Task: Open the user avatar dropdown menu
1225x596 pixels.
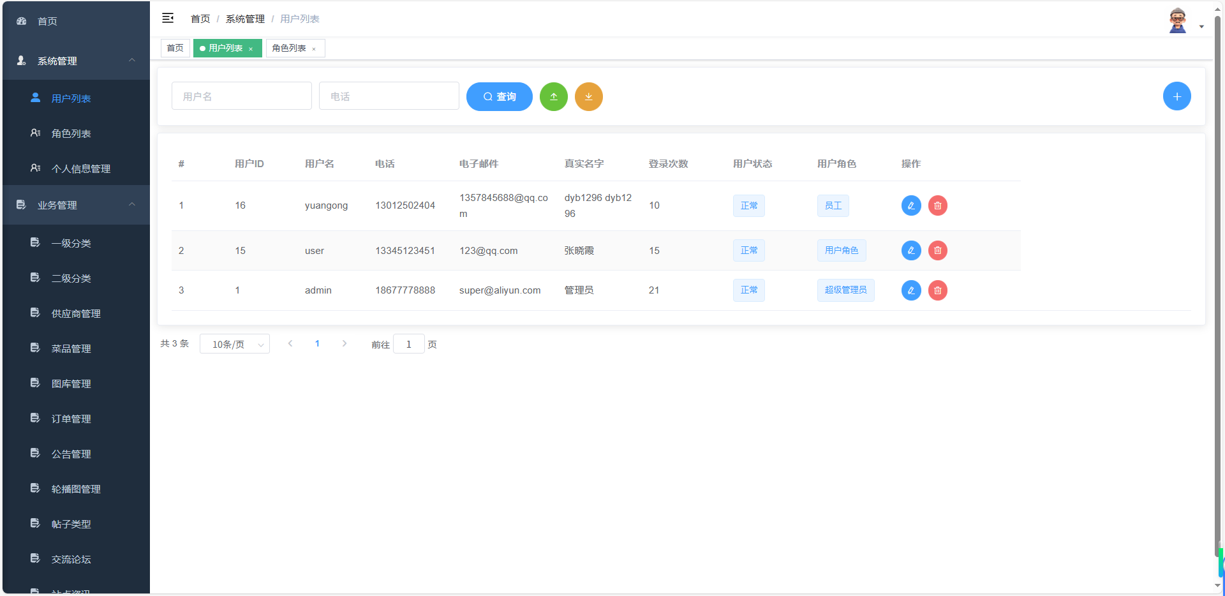Action: pyautogui.click(x=1185, y=21)
